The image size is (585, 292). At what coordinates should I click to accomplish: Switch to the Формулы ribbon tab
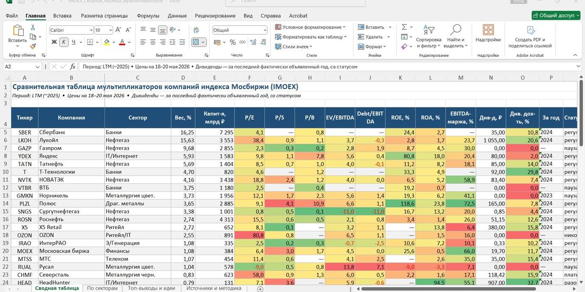[x=148, y=16]
